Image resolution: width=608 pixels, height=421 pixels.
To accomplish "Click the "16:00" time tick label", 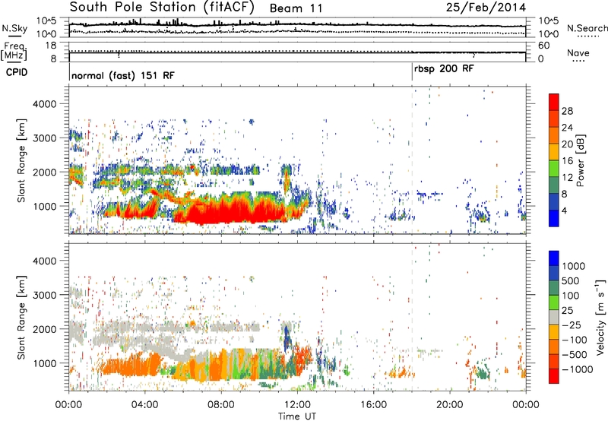I will [x=373, y=405].
